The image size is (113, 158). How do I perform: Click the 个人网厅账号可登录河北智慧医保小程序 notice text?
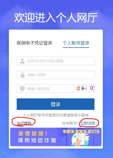[56, 115]
